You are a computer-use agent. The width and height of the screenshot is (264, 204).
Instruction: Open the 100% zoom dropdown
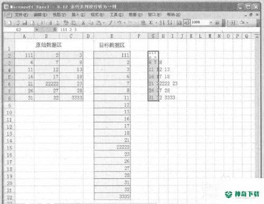pyautogui.click(x=211, y=23)
